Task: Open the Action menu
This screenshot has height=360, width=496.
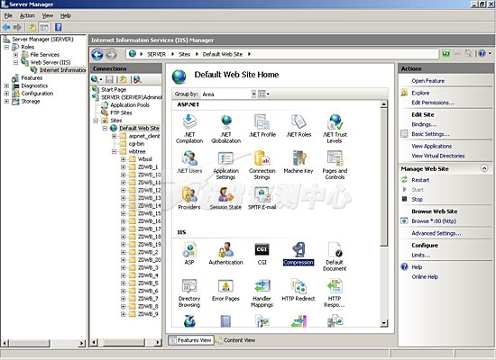Action: pos(27,16)
